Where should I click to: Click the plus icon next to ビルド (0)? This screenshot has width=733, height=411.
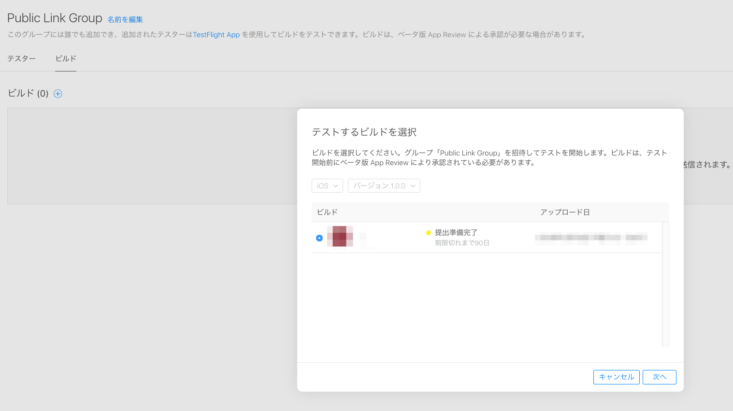[x=58, y=94]
